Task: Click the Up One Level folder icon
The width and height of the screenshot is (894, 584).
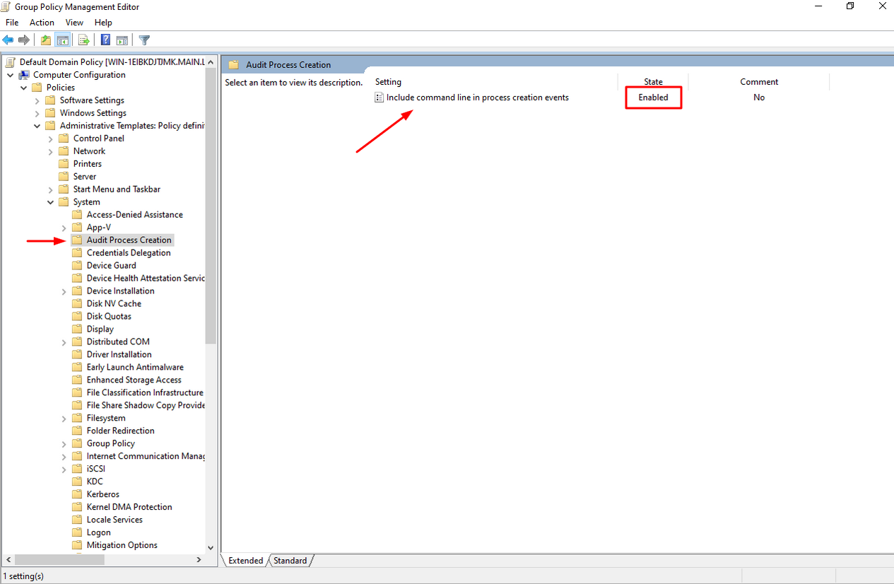Action: point(46,40)
